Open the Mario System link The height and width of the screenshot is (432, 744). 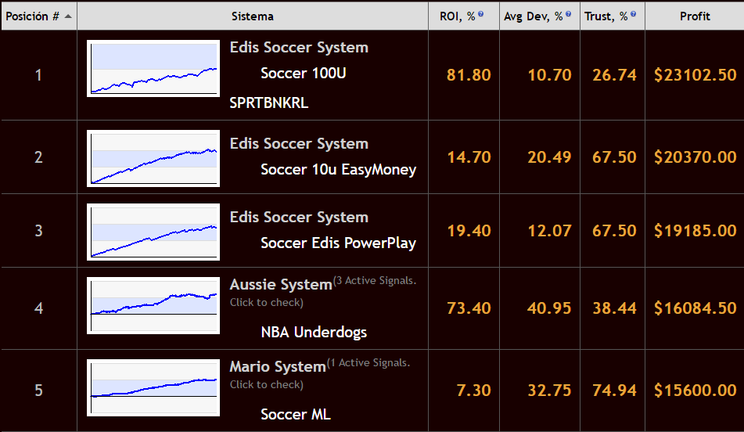click(x=278, y=366)
